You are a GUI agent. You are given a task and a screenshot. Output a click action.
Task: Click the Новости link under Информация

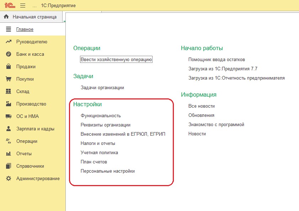[x=197, y=134]
